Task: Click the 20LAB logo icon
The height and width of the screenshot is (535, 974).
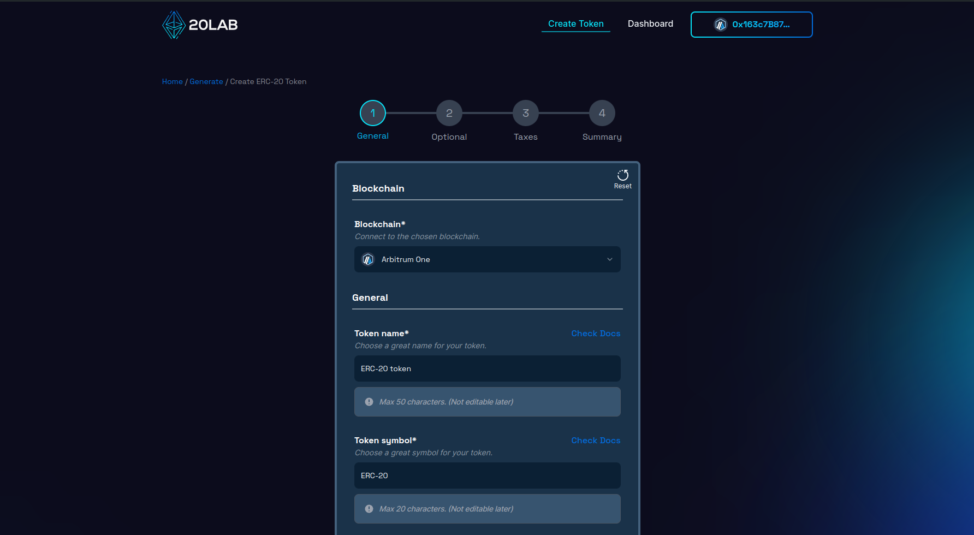Action: (174, 25)
